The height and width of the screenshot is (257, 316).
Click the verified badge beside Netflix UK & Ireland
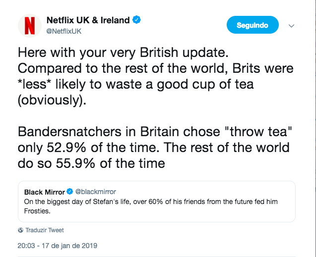(x=136, y=20)
